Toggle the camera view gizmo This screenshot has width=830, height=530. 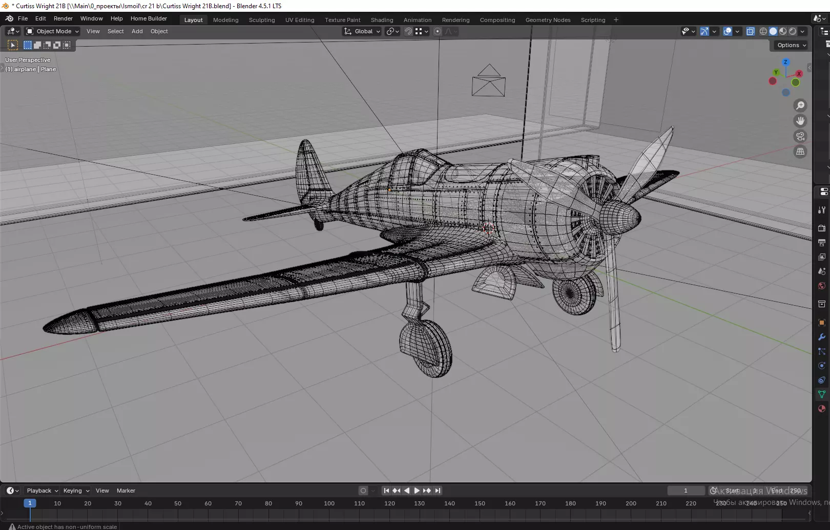[800, 136]
